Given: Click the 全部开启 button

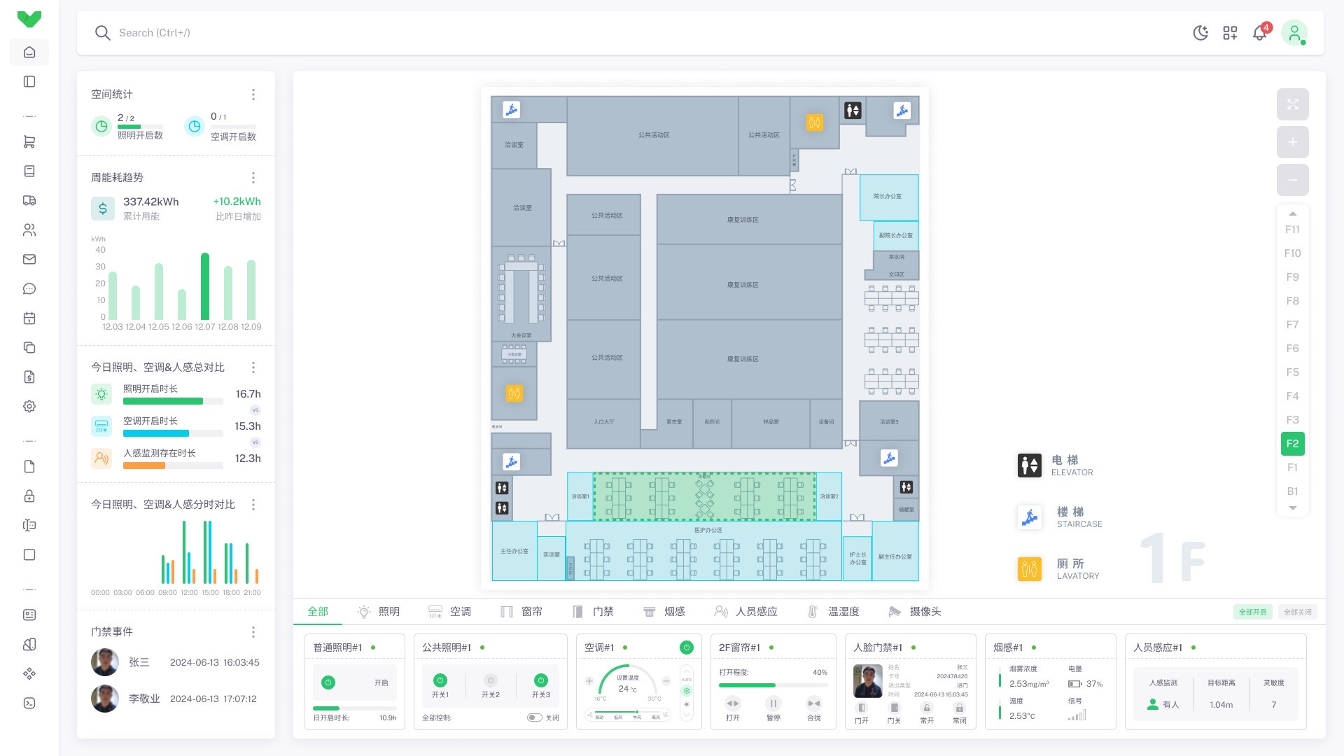Looking at the screenshot, I should (x=1252, y=612).
